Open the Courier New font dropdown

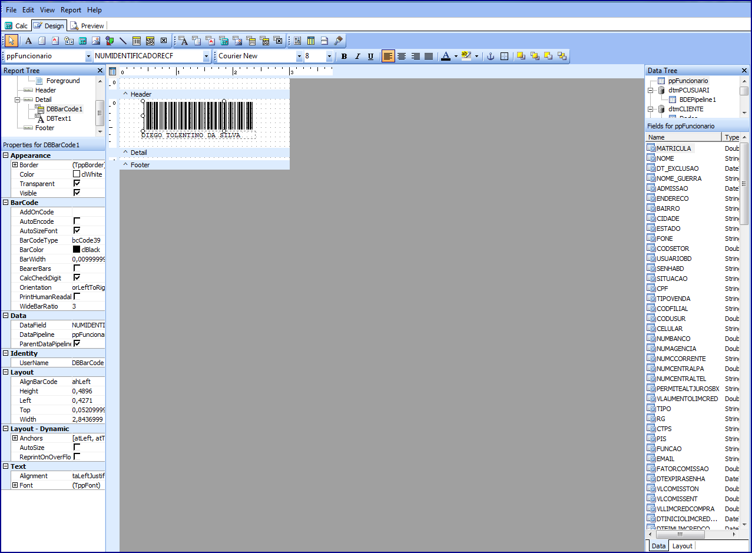click(299, 56)
